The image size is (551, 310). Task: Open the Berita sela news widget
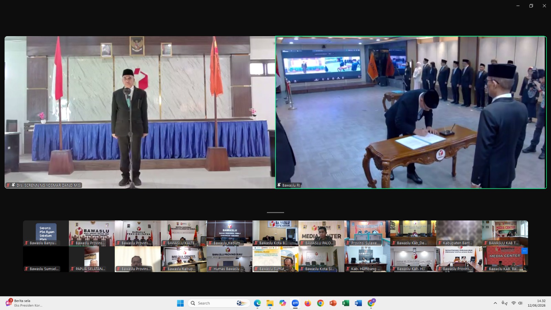(24, 303)
